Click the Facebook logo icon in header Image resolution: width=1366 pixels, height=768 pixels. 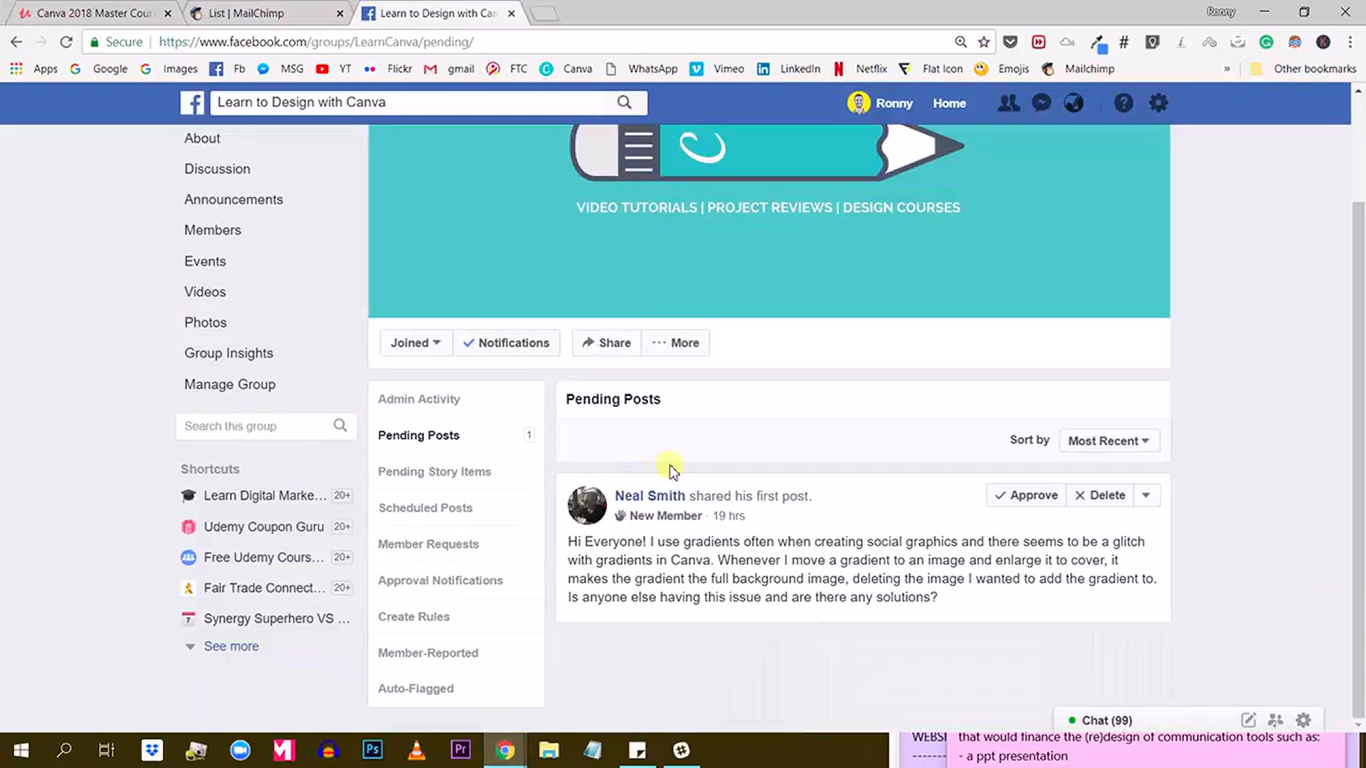(x=192, y=102)
